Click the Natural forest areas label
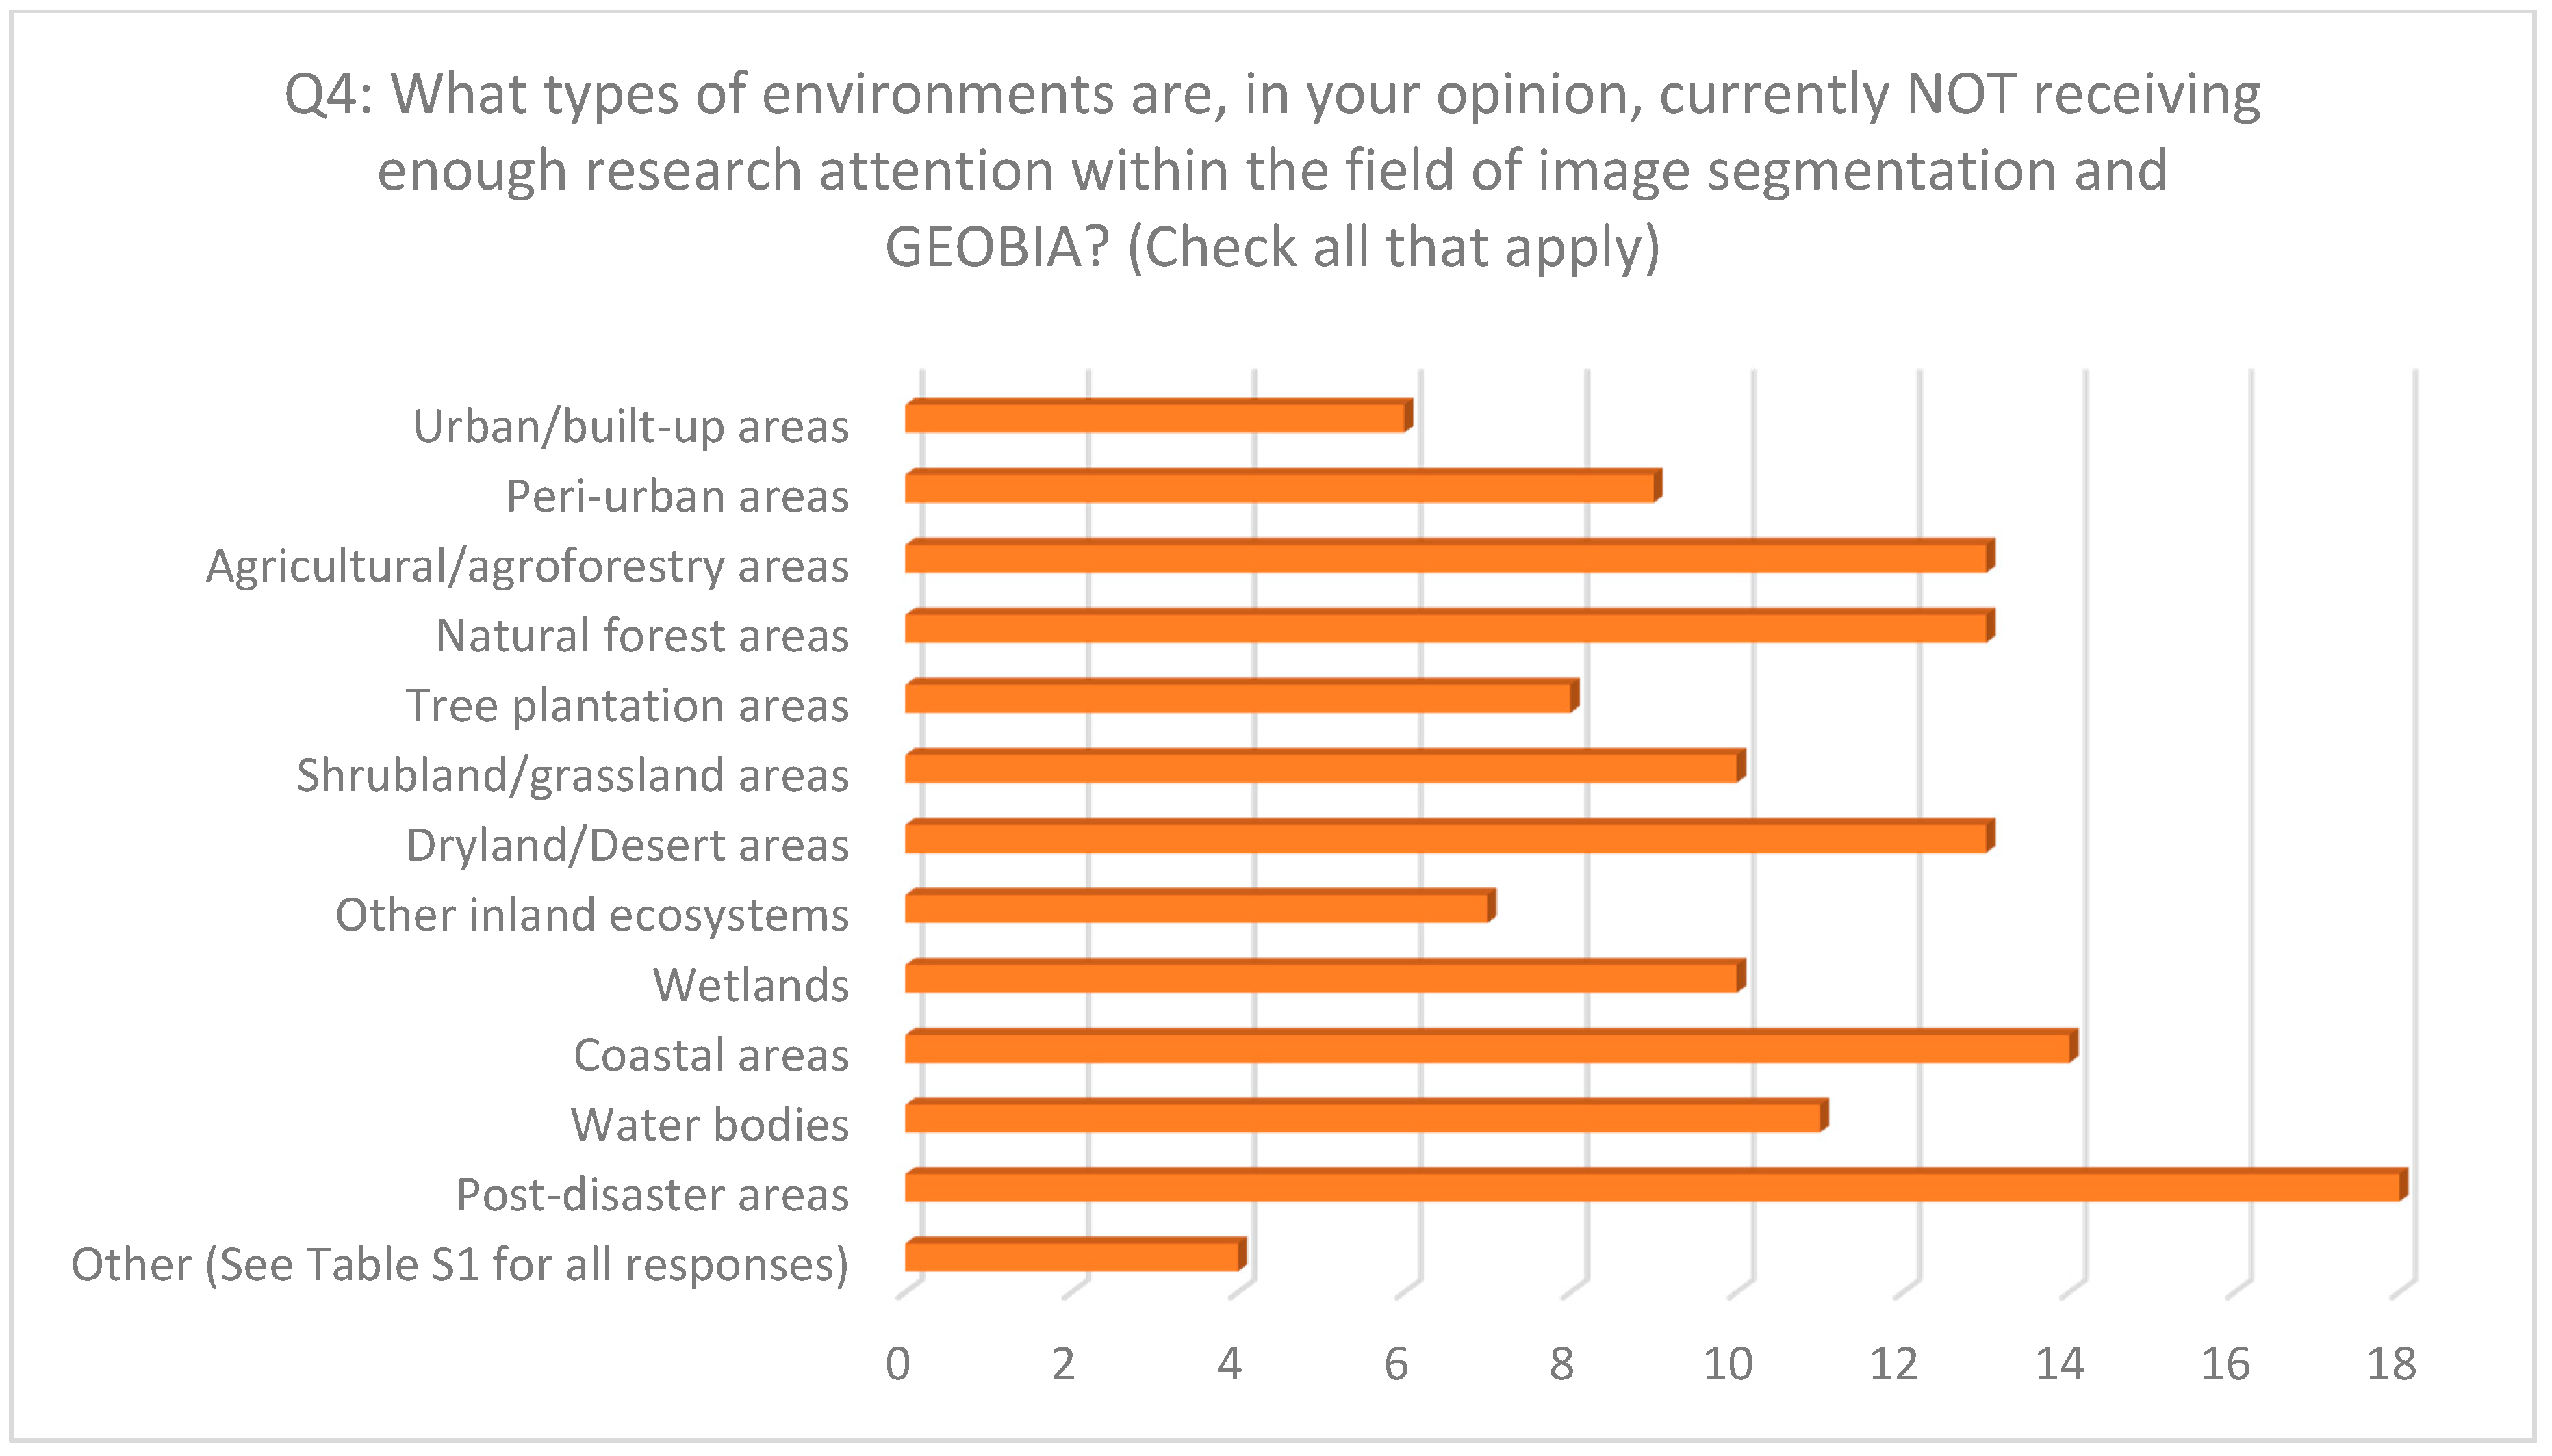 pos(642,636)
